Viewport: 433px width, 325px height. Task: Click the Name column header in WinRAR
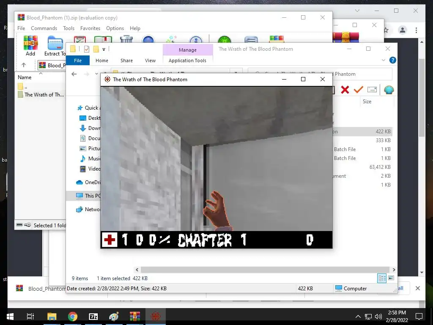pos(25,77)
